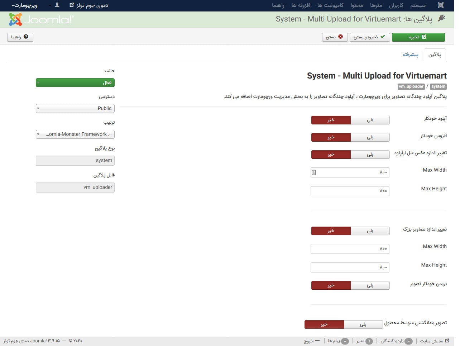Open the حالت status dropdown
This screenshot has height=346, width=460.
click(75, 83)
